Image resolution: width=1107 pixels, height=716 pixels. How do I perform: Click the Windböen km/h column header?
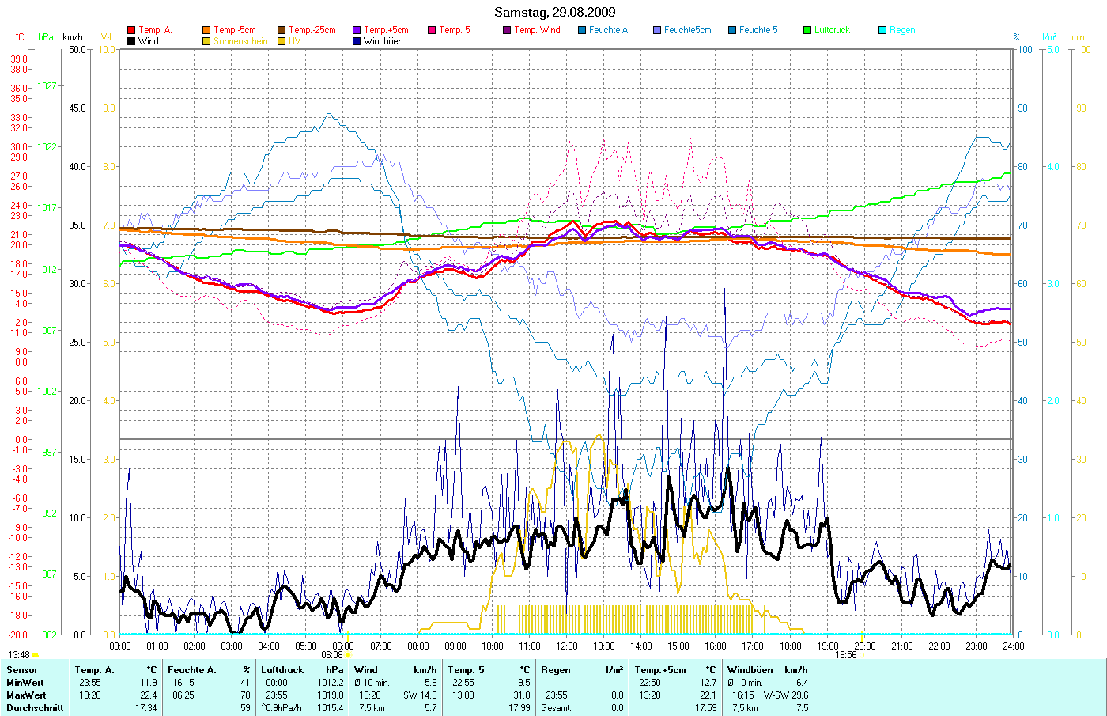(767, 670)
